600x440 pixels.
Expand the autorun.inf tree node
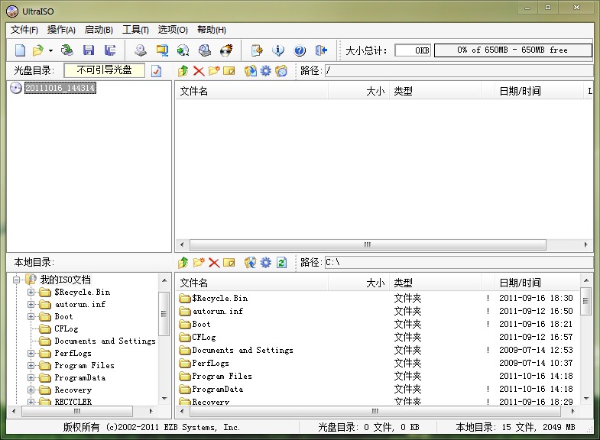pyautogui.click(x=31, y=304)
